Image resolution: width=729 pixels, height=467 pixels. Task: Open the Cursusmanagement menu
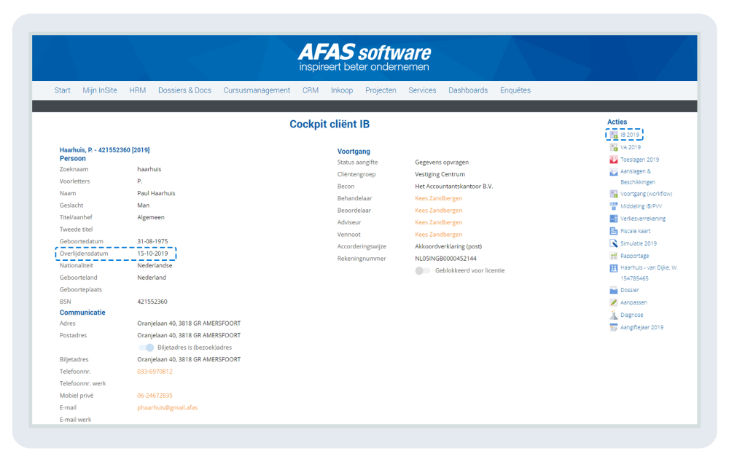(x=257, y=90)
